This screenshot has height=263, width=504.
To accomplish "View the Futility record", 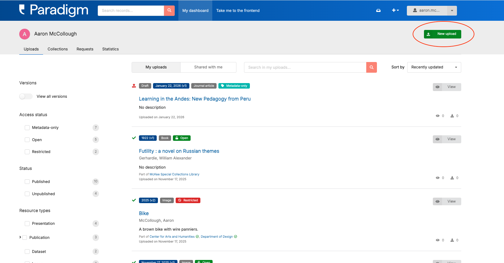I will tap(447, 139).
